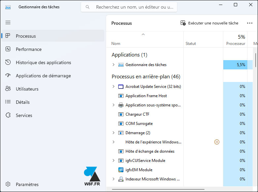Click the Application Frame Host icon
Viewport: 258px width, 192px height.
(x=121, y=96)
